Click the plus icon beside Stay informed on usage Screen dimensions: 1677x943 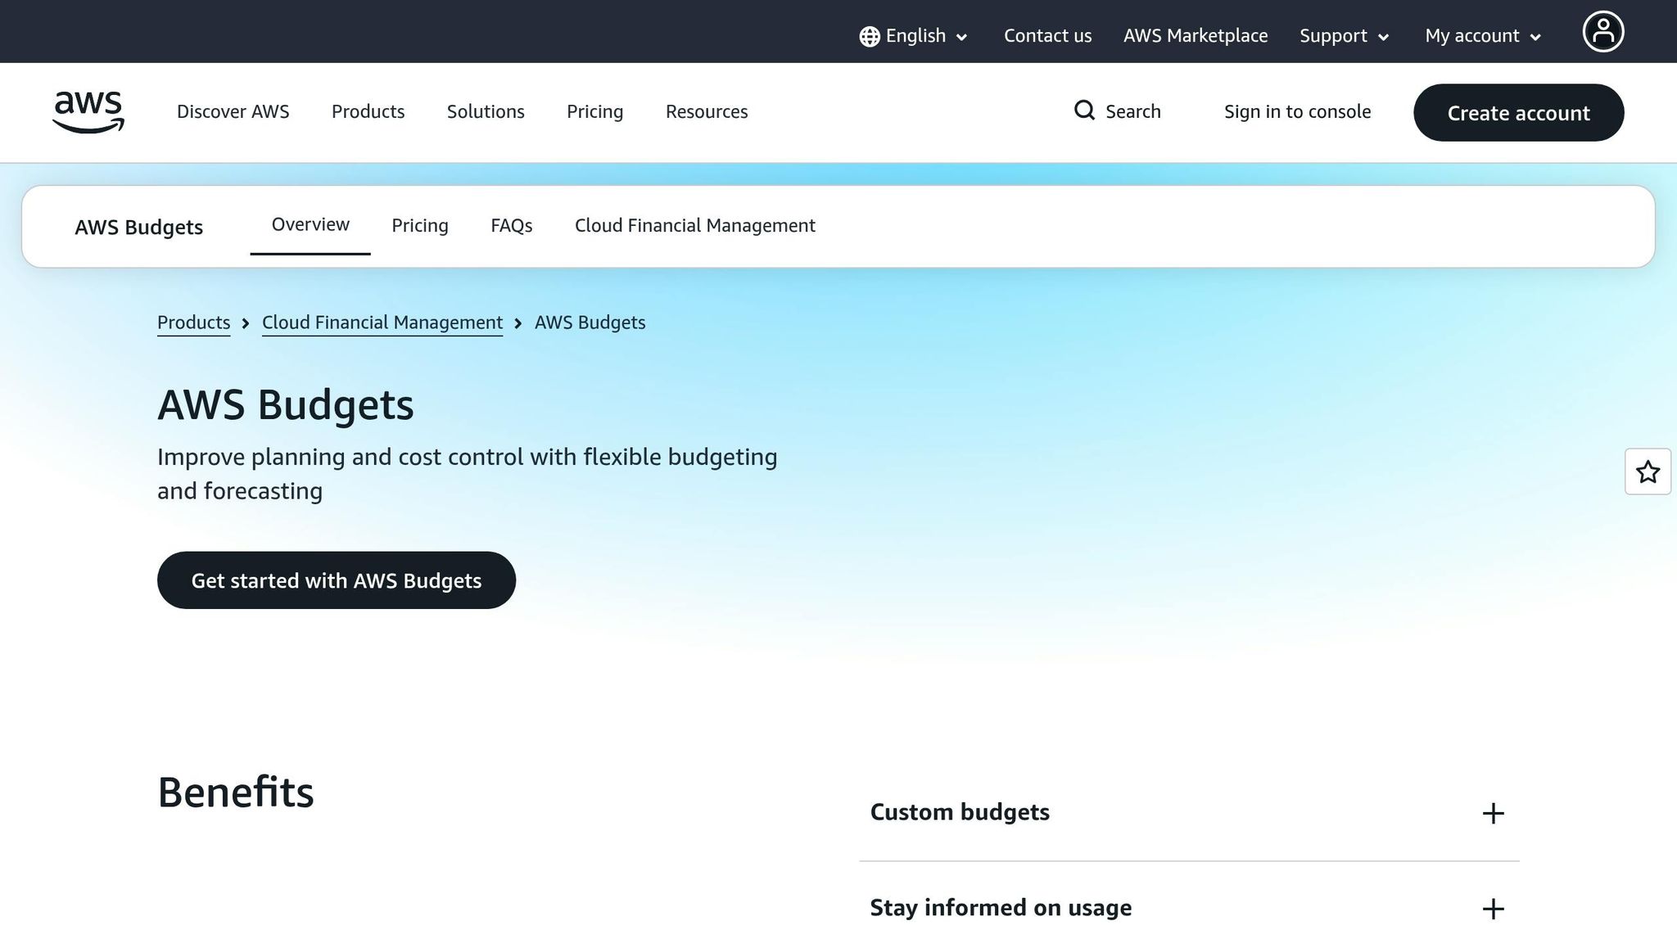(1494, 909)
